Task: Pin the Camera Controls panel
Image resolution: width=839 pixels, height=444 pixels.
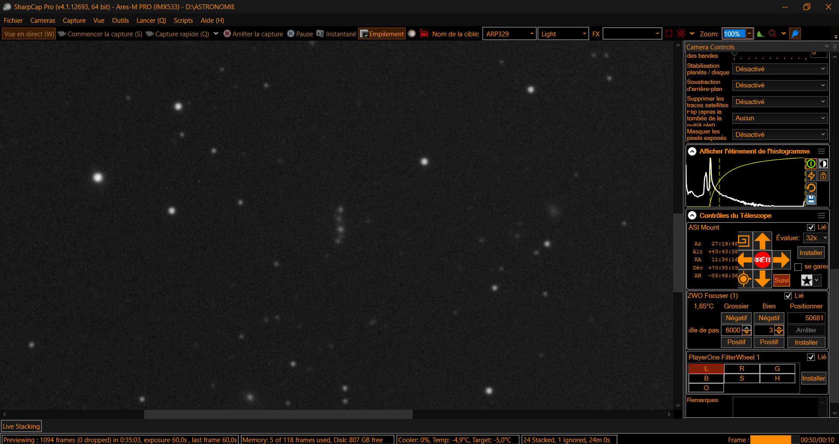Action: point(835,47)
